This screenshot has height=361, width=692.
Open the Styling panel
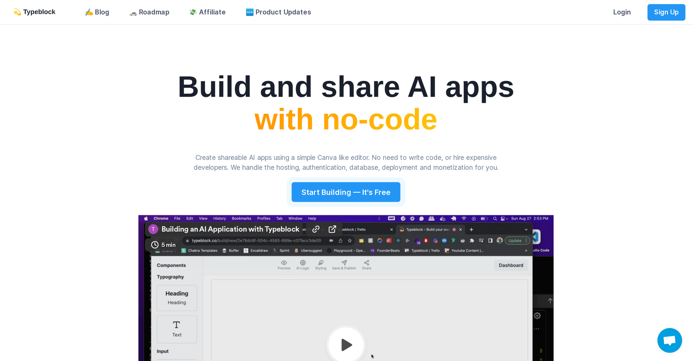(320, 265)
